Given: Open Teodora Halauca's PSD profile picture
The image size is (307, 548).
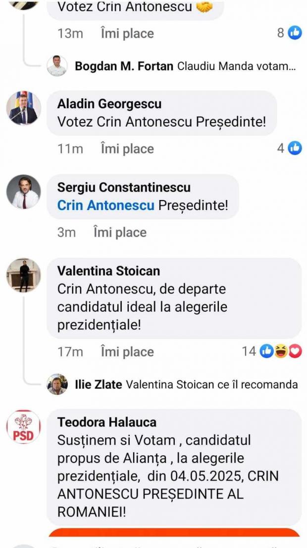Looking at the screenshot, I should (23, 426).
